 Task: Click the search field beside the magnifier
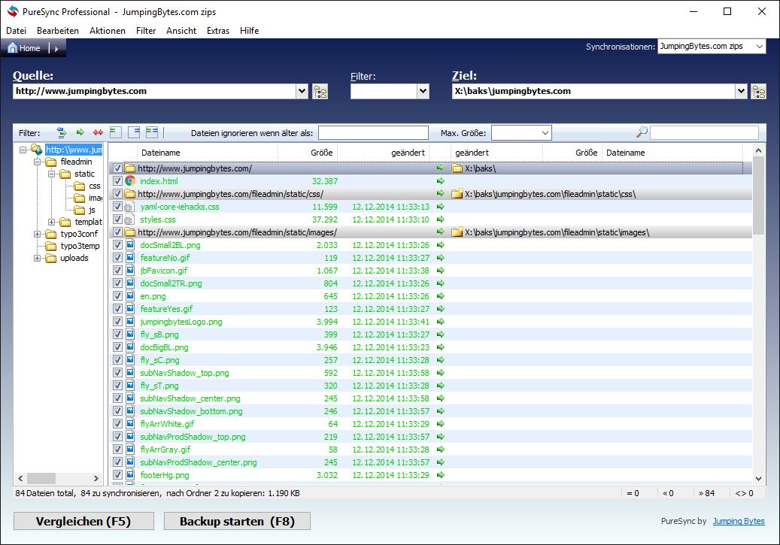pyautogui.click(x=704, y=132)
